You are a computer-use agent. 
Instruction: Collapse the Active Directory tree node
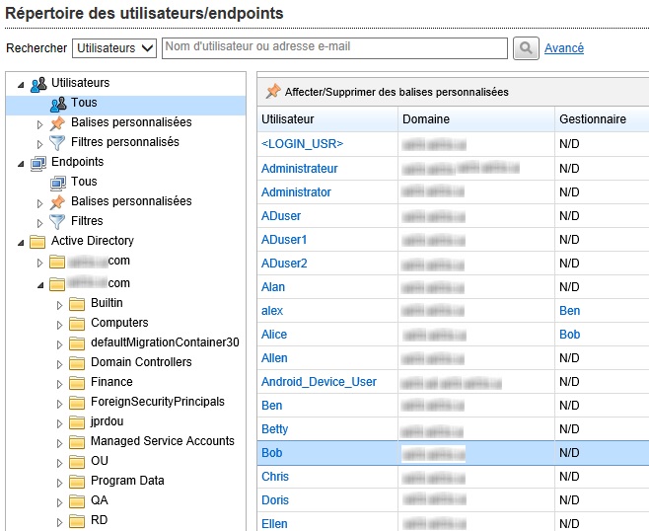click(x=21, y=242)
